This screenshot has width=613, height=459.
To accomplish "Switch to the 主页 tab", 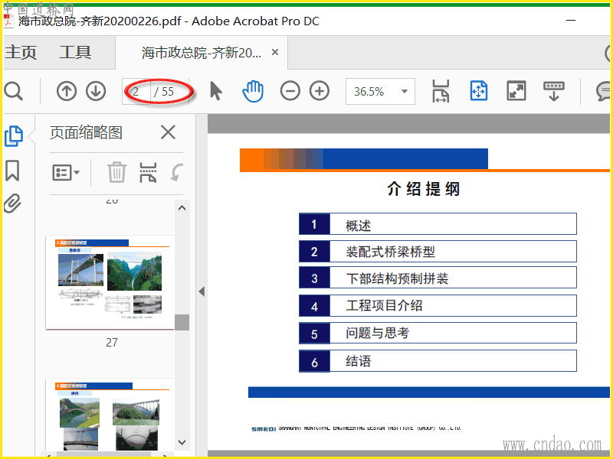I will pyautogui.click(x=21, y=52).
